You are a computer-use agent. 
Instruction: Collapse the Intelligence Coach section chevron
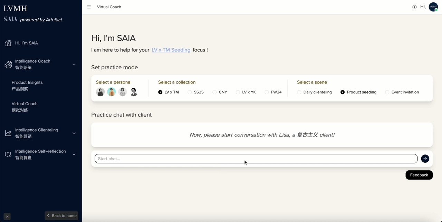74,64
